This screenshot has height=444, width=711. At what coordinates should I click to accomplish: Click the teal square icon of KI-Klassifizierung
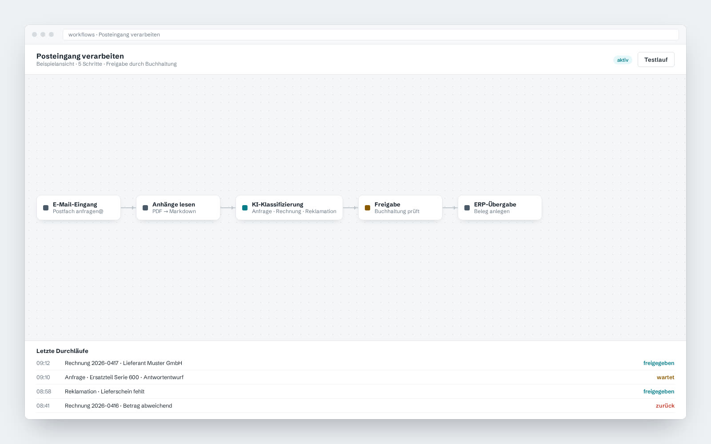coord(245,208)
